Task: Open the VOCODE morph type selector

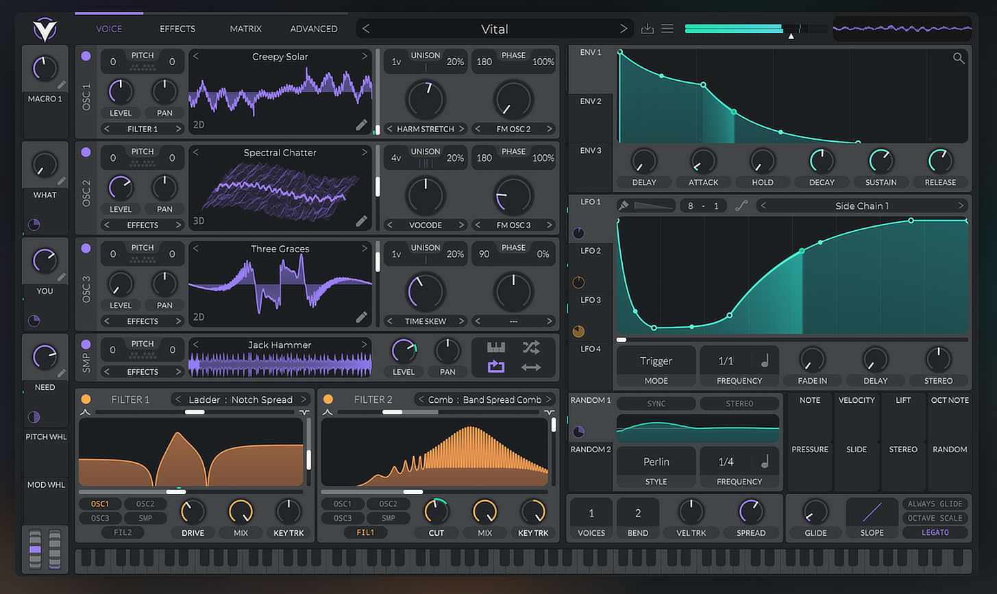Action: point(426,225)
